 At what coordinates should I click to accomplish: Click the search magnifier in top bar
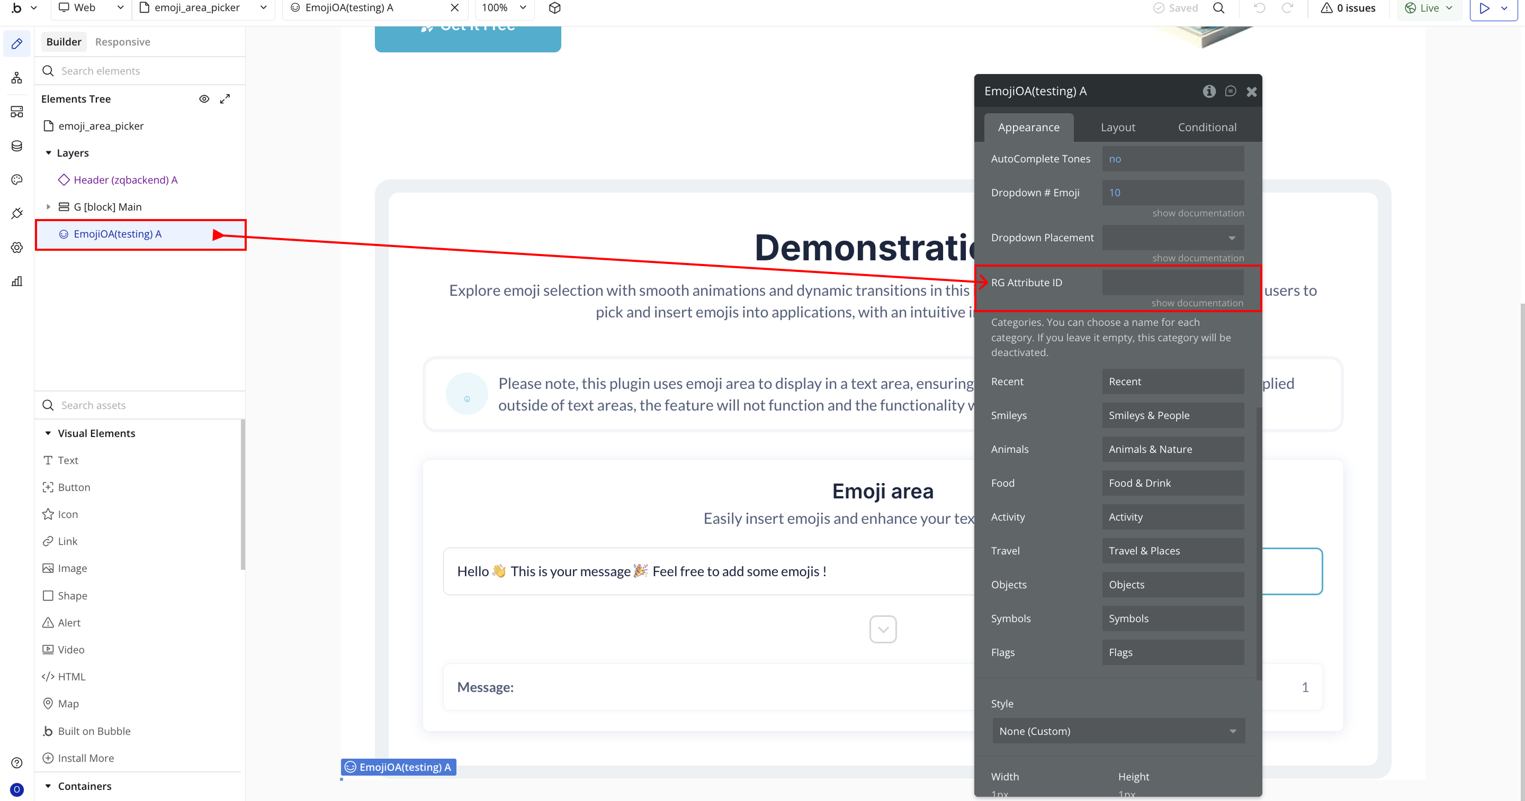point(1218,8)
